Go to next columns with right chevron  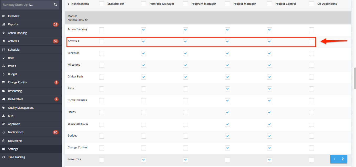pos(343,159)
